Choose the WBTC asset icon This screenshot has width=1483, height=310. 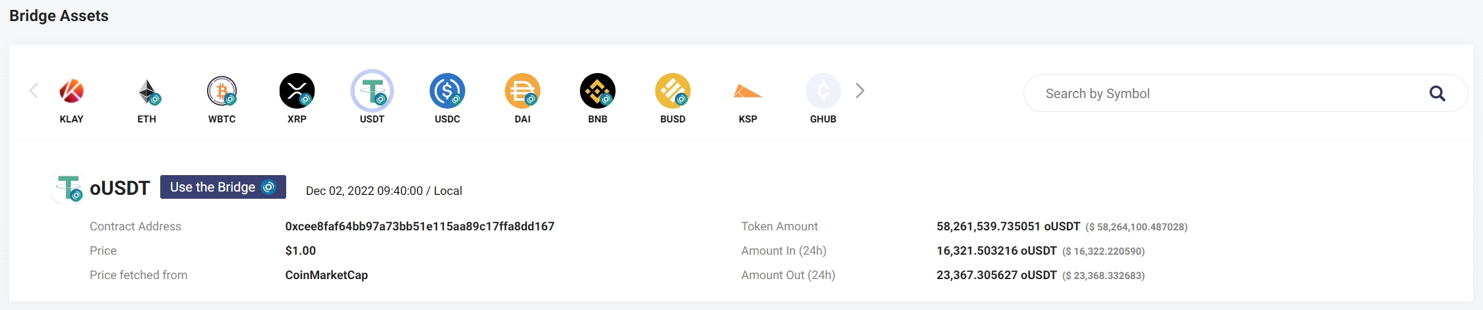[x=222, y=91]
